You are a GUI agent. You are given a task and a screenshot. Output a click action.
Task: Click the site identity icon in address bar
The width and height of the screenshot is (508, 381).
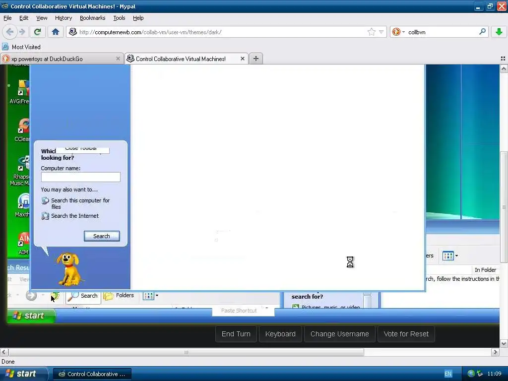coord(73,32)
